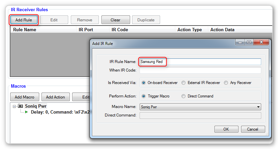Choose the External IR Receiver option
The width and height of the screenshot is (278, 149).
click(184, 83)
